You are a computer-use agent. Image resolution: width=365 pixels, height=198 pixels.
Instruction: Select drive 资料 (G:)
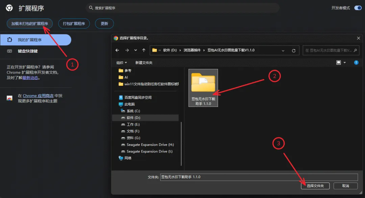tap(130, 138)
